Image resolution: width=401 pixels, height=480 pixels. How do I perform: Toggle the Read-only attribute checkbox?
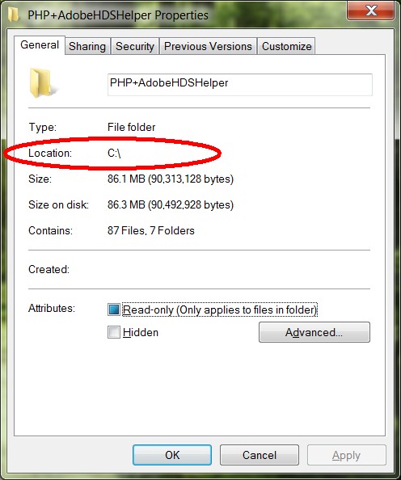click(114, 309)
